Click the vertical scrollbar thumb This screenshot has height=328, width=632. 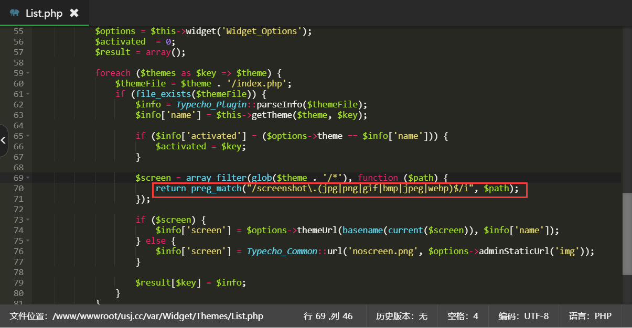[627, 233]
